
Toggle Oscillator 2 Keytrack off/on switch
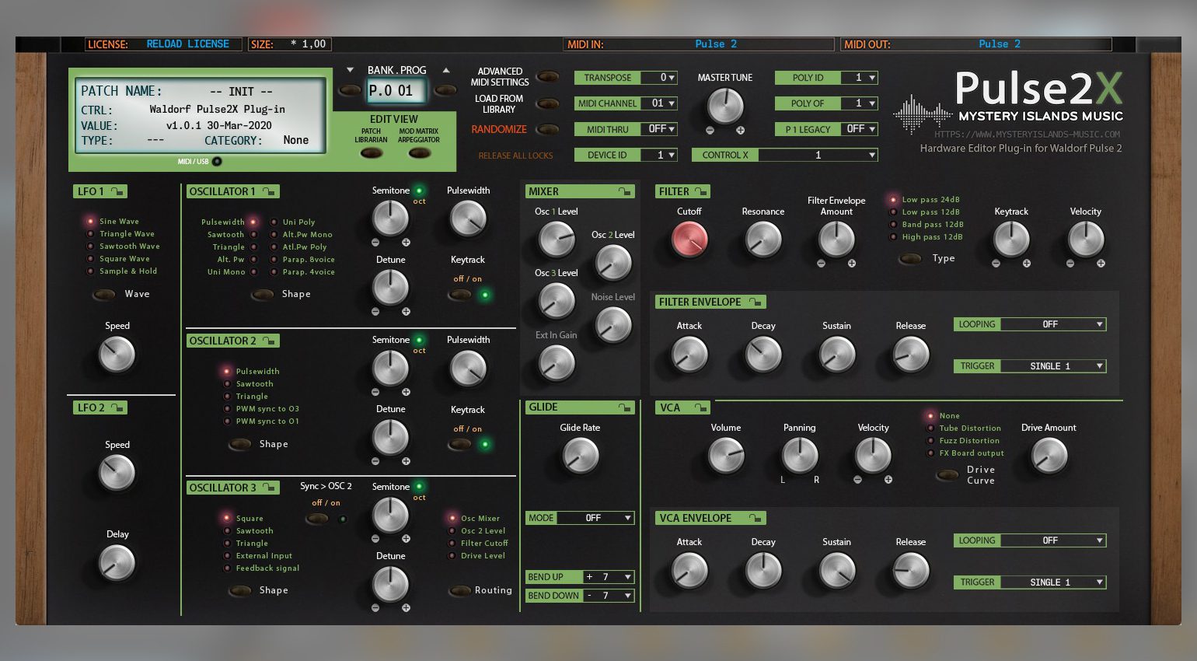[460, 444]
